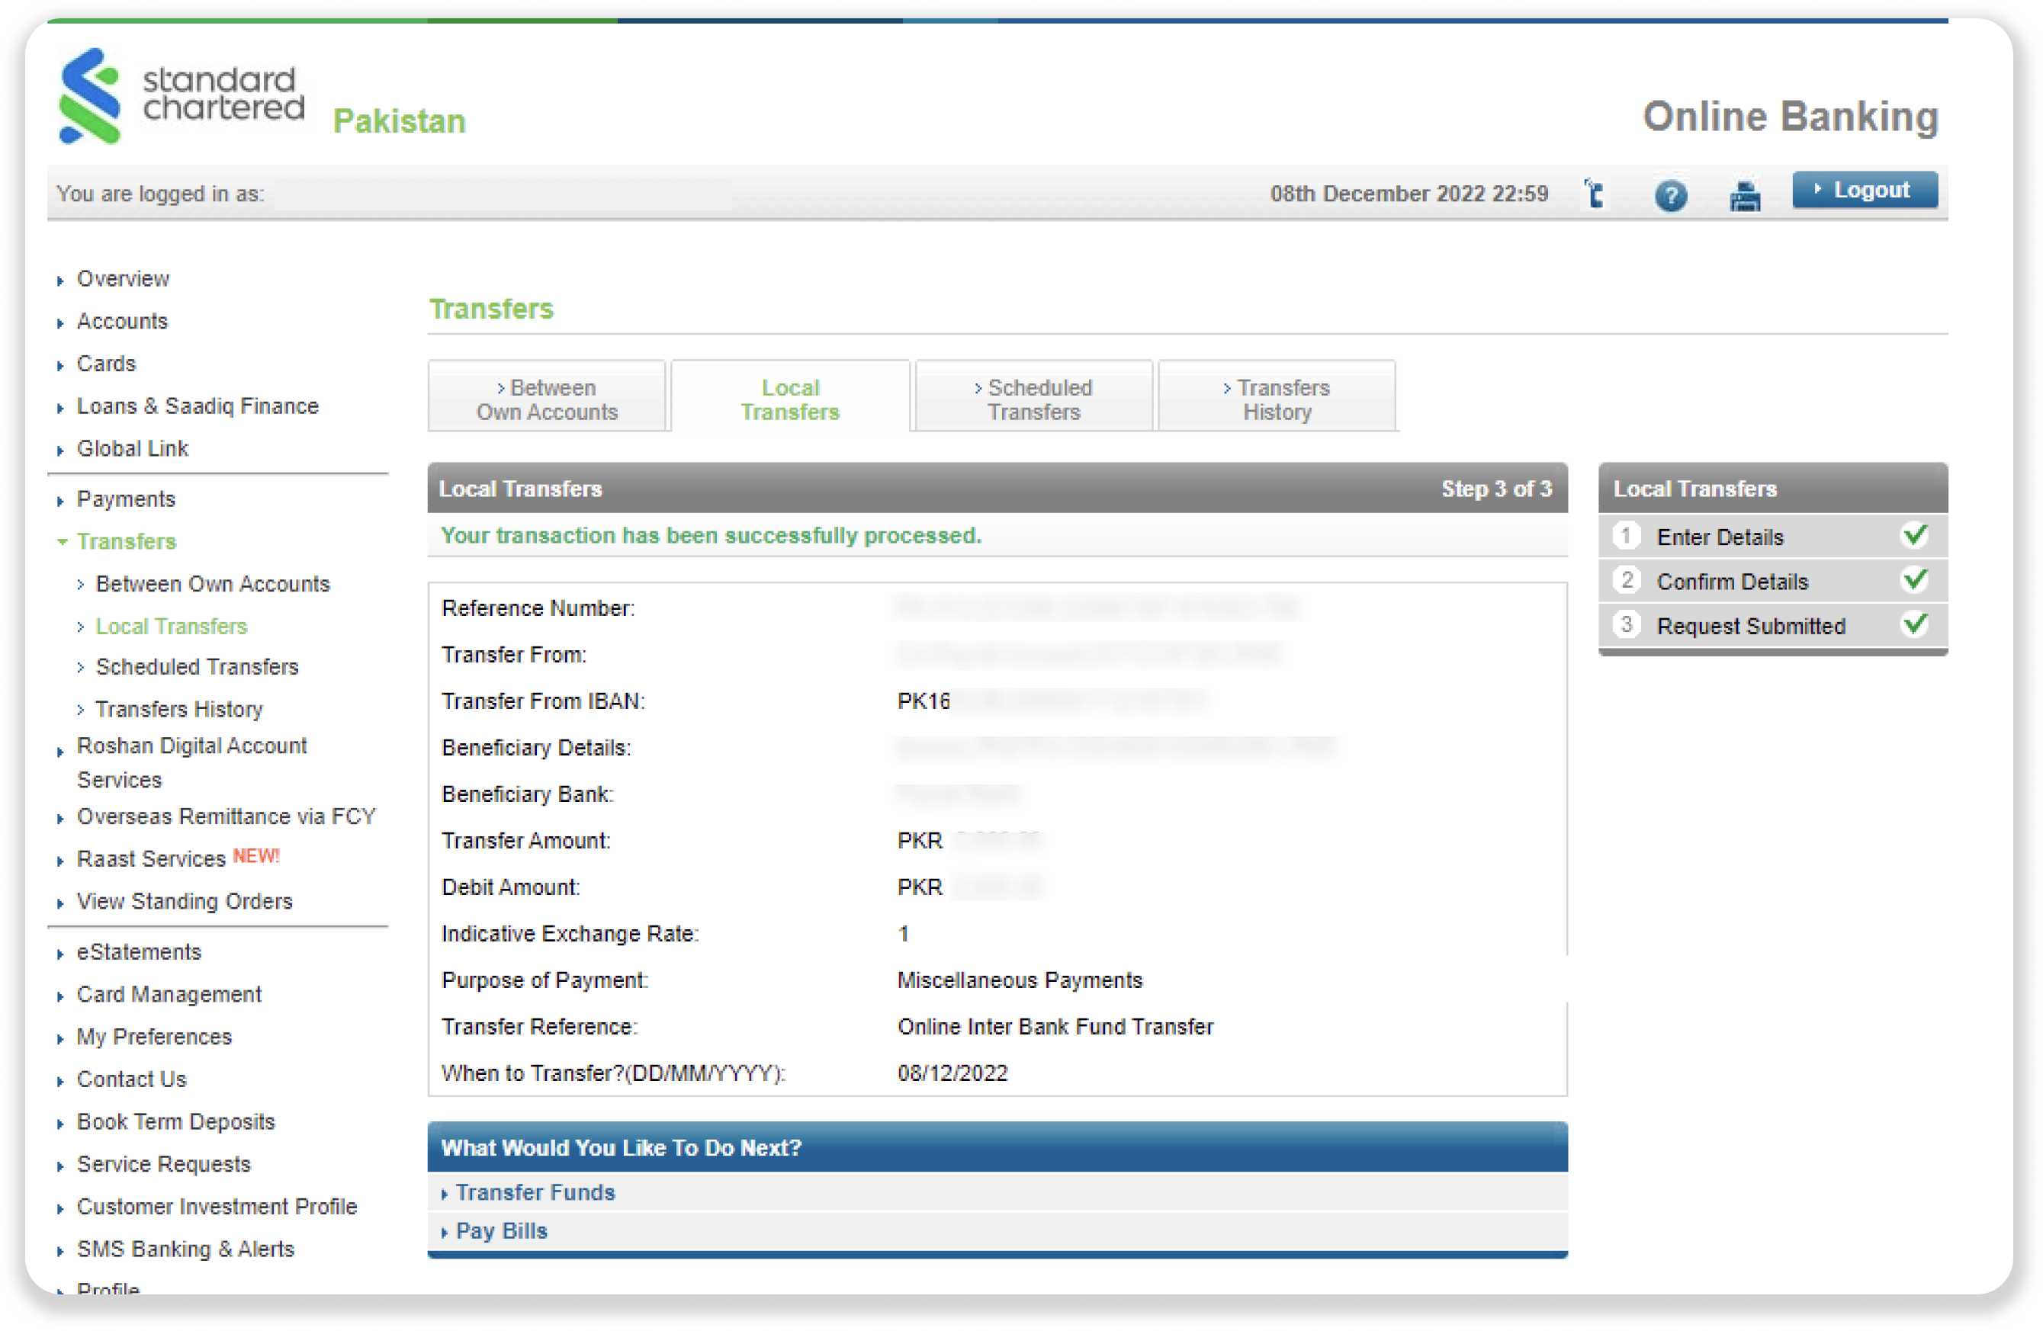Click the Logout button
2043x1331 pixels.
tap(1864, 191)
